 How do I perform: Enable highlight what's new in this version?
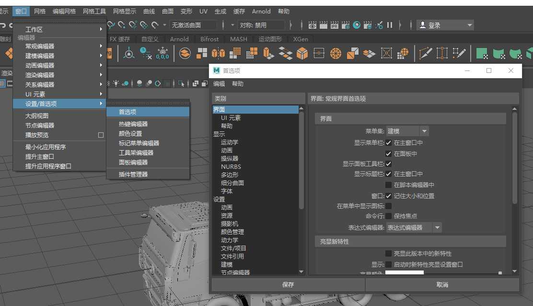click(389, 253)
